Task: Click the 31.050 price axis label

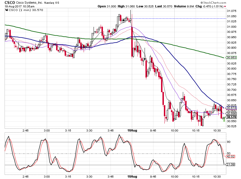Action: click(232, 16)
